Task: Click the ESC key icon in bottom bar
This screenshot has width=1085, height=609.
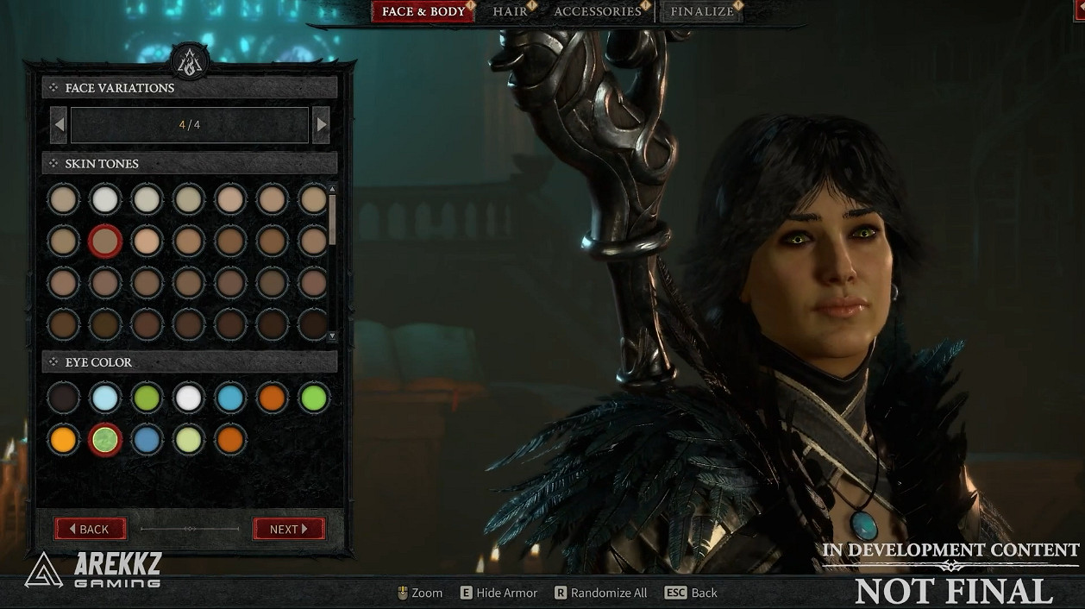Action: pyautogui.click(x=675, y=593)
